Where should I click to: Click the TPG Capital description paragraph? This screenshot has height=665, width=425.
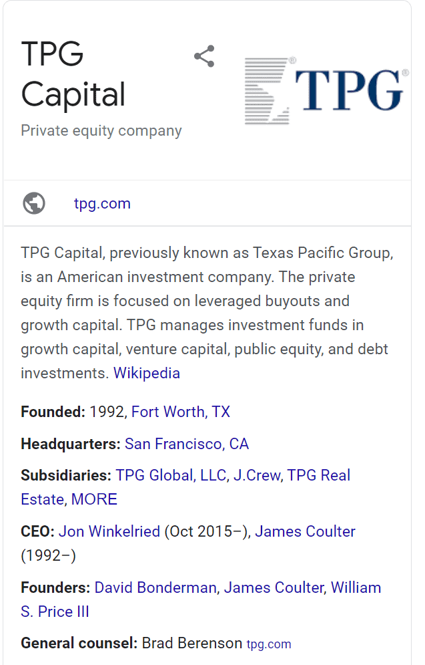click(x=200, y=313)
